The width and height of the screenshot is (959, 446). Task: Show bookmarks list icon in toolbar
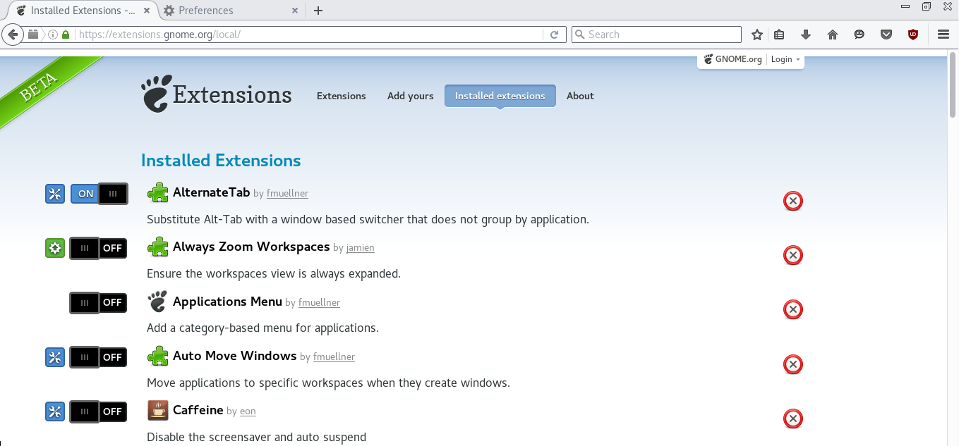click(x=779, y=35)
